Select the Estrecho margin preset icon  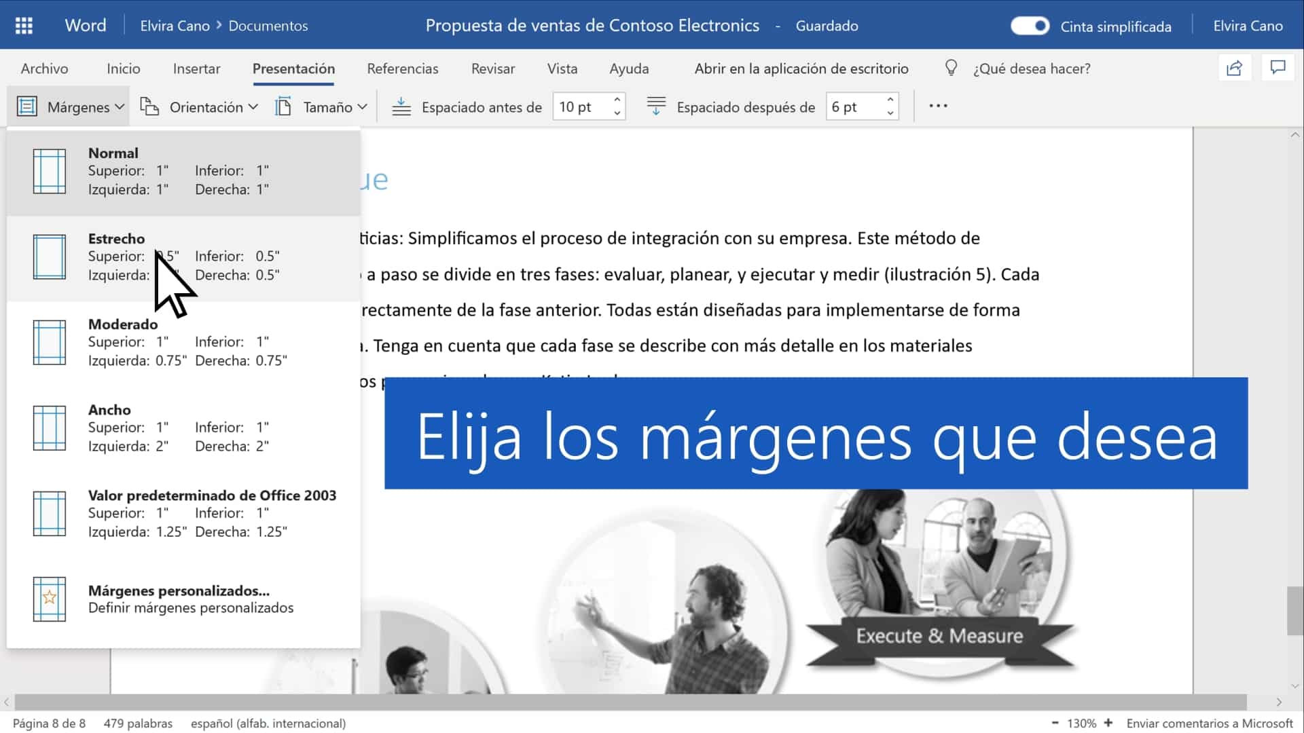point(50,257)
